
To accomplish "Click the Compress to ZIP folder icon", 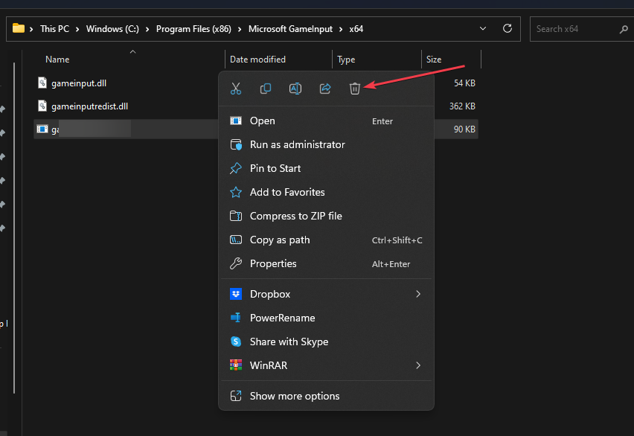I will click(236, 216).
